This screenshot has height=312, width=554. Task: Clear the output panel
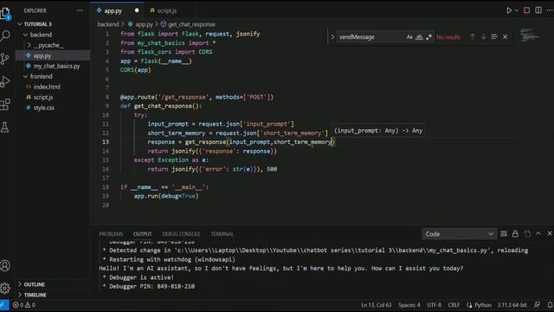(504, 234)
